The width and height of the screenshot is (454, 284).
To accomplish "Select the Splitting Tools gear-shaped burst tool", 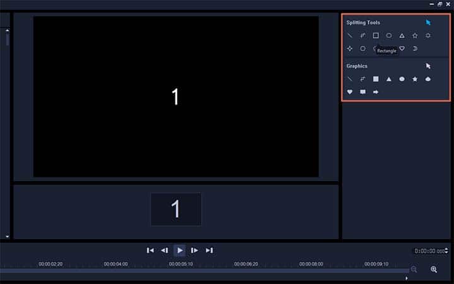I will pos(428,35).
